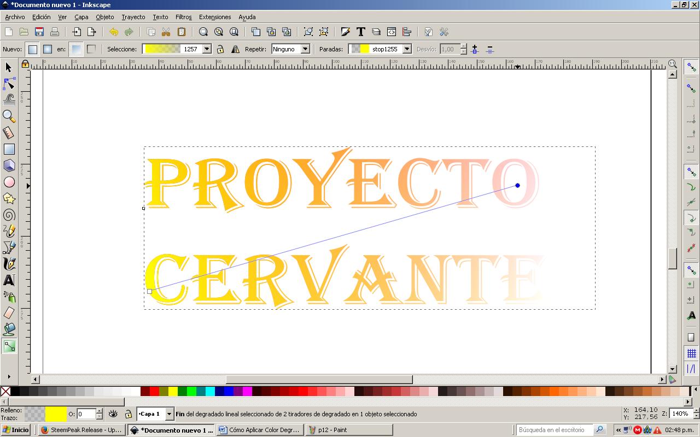Image resolution: width=700 pixels, height=437 pixels.
Task: Toggle the guides lock above ruler
Action: [x=25, y=64]
